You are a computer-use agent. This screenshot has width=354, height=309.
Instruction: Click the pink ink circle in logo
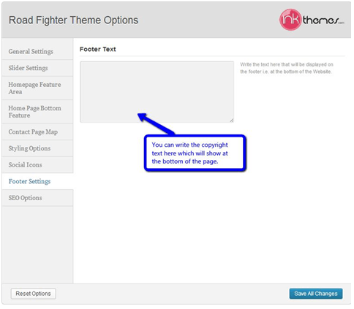290,20
